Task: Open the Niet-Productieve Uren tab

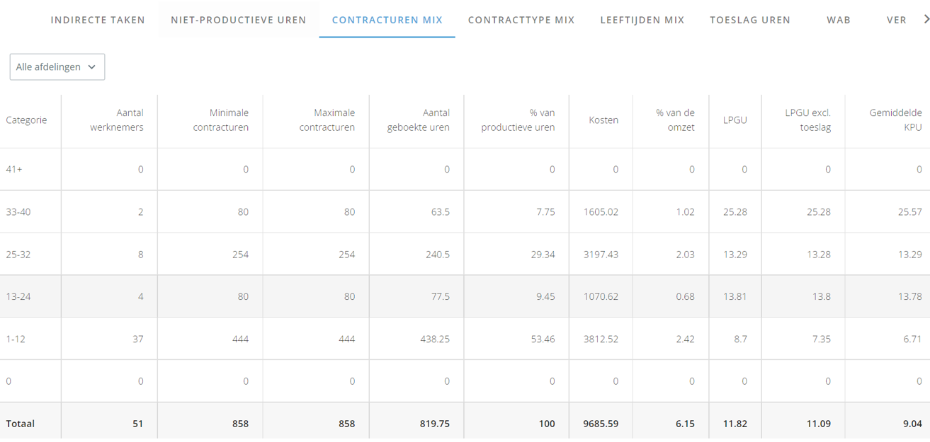Action: (x=239, y=20)
